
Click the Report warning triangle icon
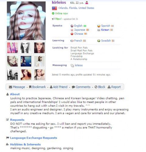coord(109,87)
